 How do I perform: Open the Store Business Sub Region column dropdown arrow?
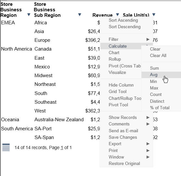[x=80, y=15]
